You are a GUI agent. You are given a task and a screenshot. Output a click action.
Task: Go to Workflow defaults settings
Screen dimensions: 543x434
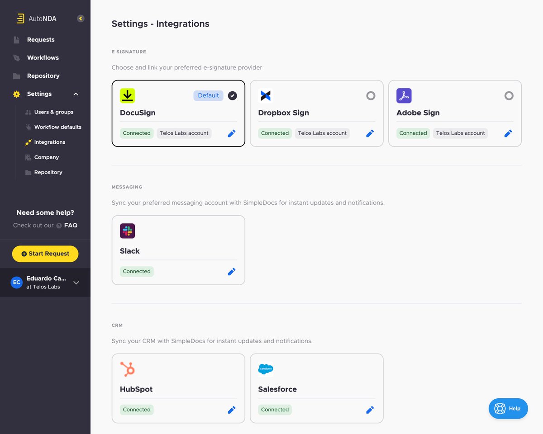tap(58, 127)
